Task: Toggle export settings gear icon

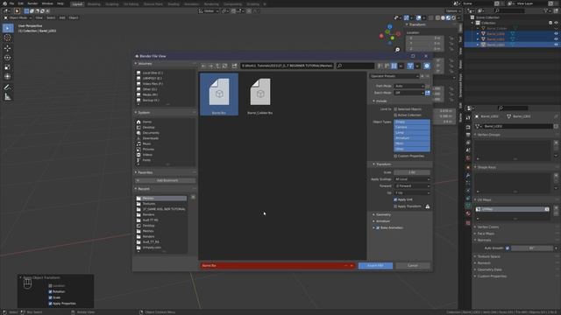Action: click(427, 66)
